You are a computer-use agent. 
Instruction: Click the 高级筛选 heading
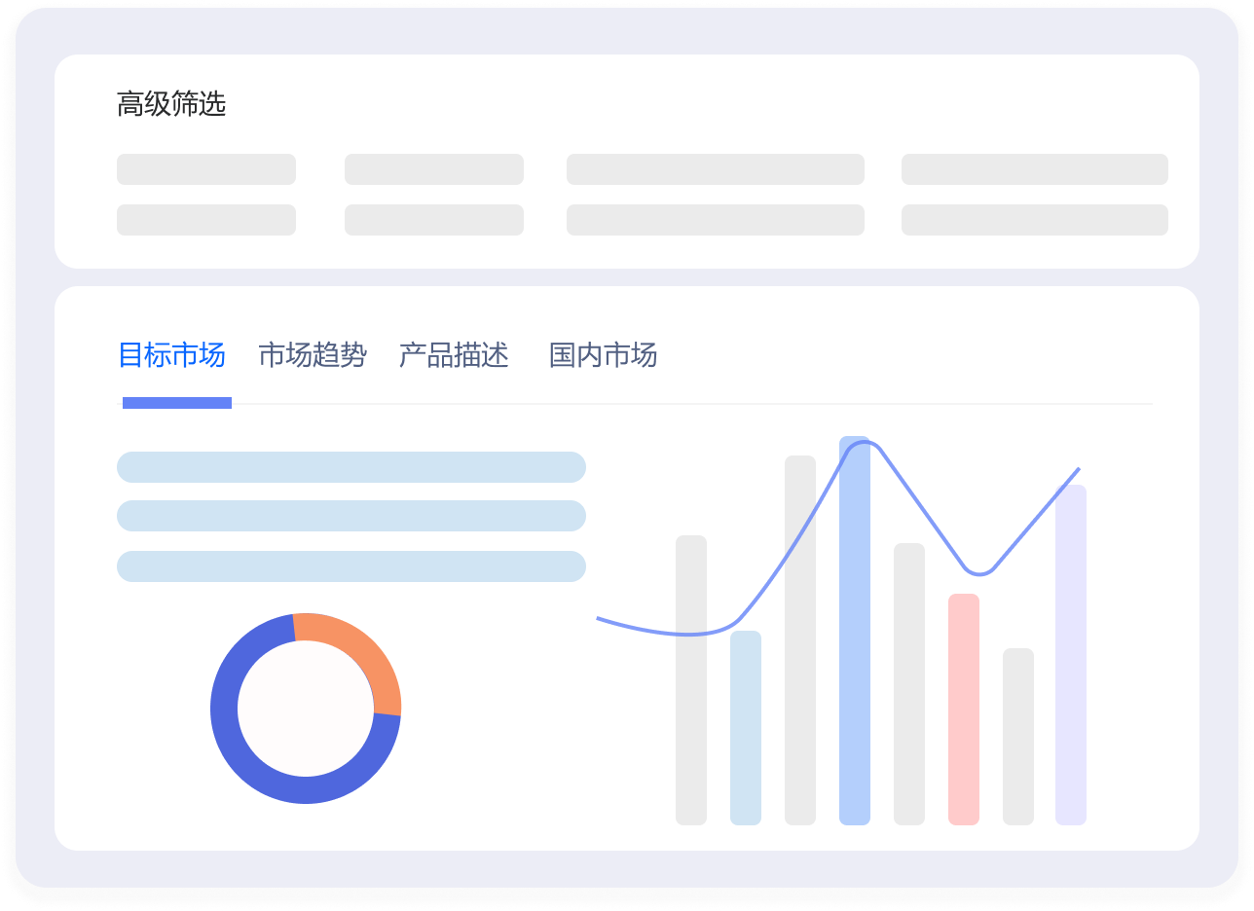[x=171, y=104]
